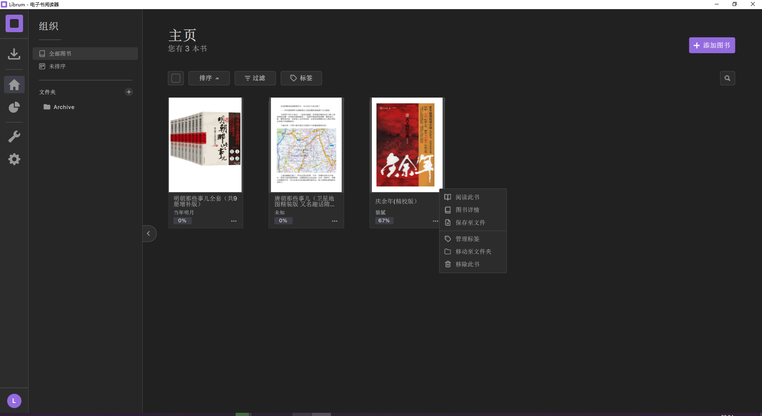Open the Librum app logo icon

pyautogui.click(x=14, y=23)
